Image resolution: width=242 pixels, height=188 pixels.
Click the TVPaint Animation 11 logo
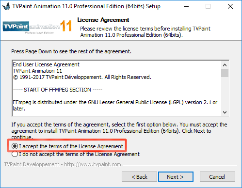[x=37, y=27]
